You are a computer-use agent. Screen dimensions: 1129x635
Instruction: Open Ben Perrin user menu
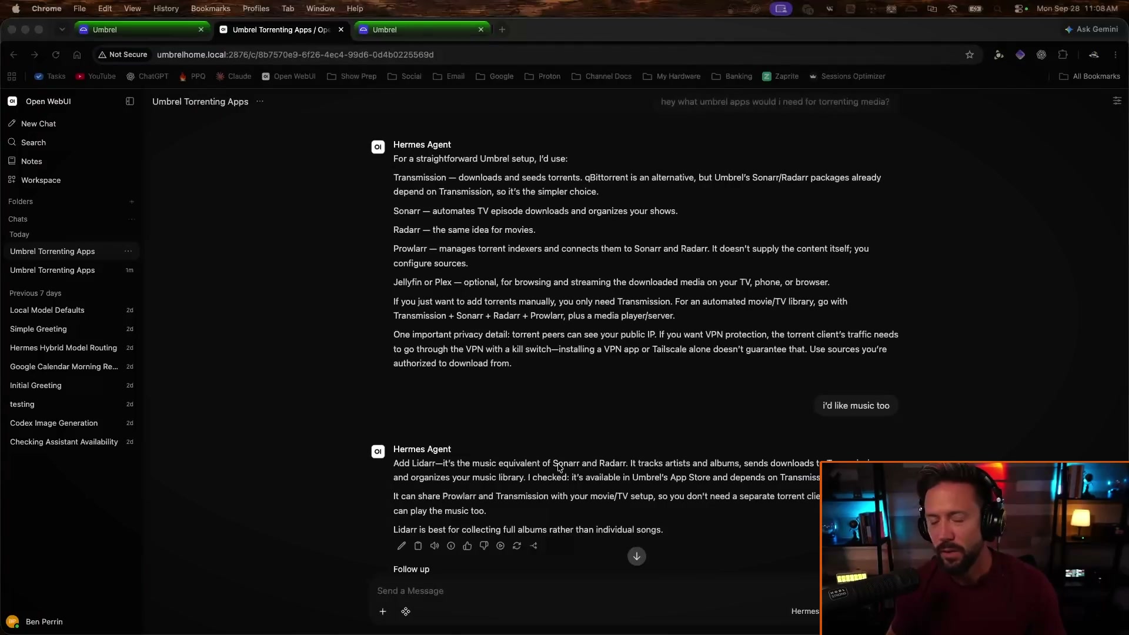click(x=35, y=621)
